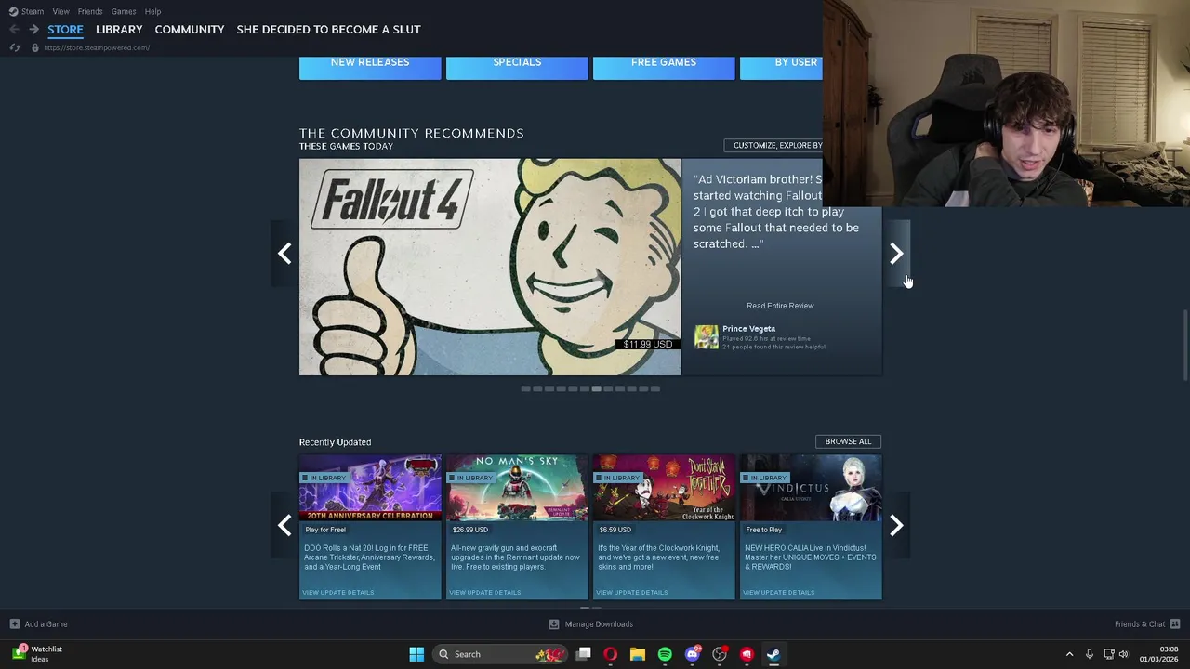Open the Vindictus update thumbnail
Screen dimensions: 1190x669
811,488
